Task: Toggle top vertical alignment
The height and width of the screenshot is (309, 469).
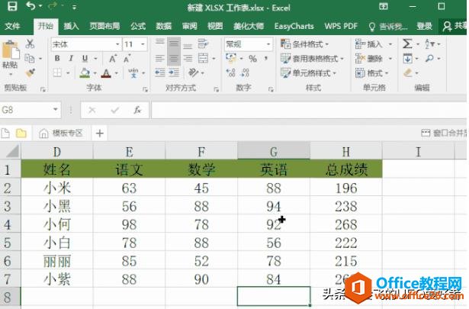Action: click(x=159, y=43)
